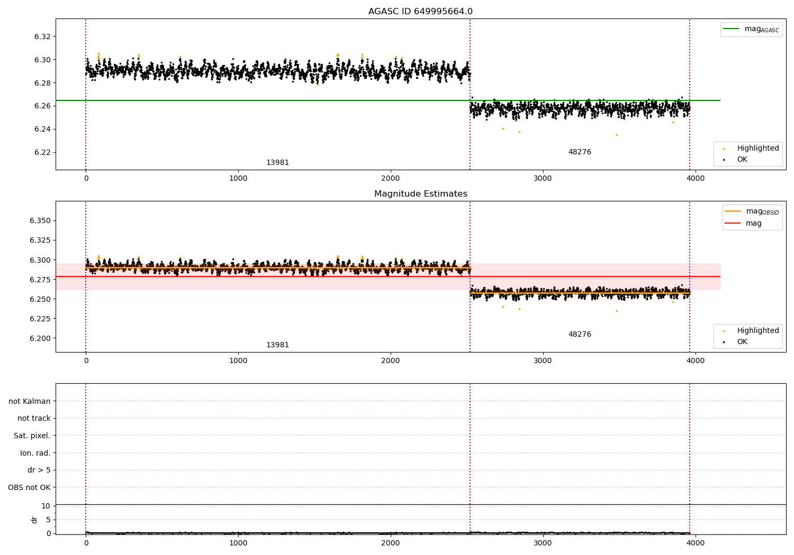Click the dr axis label
The image size is (794, 555).
pos(34,520)
